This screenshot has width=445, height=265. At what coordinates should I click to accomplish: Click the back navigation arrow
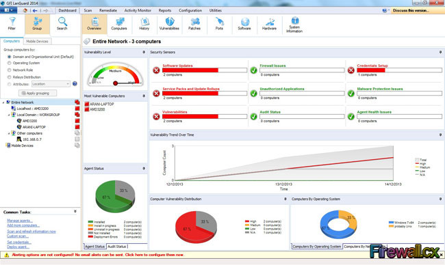tap(35, 10)
